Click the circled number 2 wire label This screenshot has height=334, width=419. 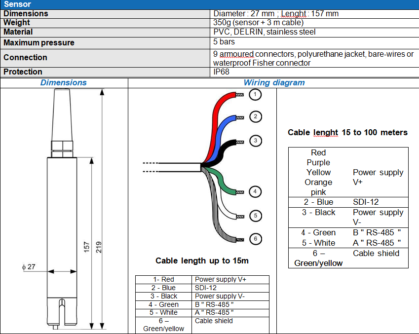coord(255,117)
